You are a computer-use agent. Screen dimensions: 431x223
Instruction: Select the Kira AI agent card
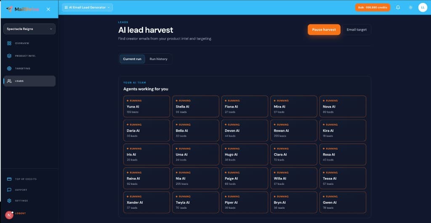(x=343, y=130)
